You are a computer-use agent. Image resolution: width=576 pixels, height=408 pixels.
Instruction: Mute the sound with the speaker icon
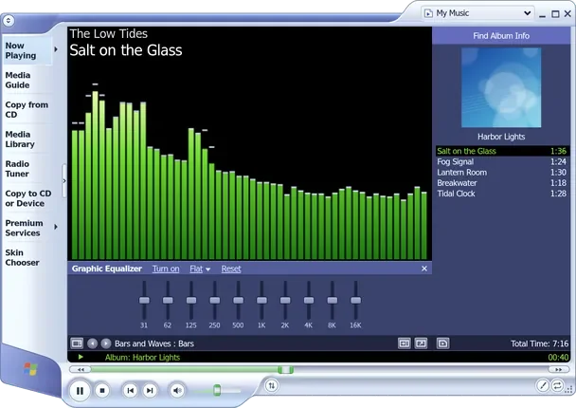(177, 390)
